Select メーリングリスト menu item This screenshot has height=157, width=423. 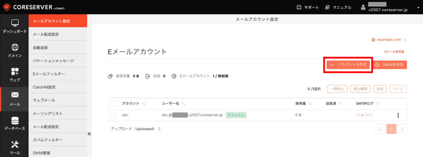[58, 113]
